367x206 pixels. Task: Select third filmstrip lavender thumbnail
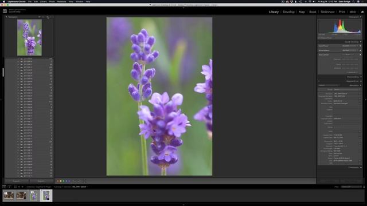34,196
